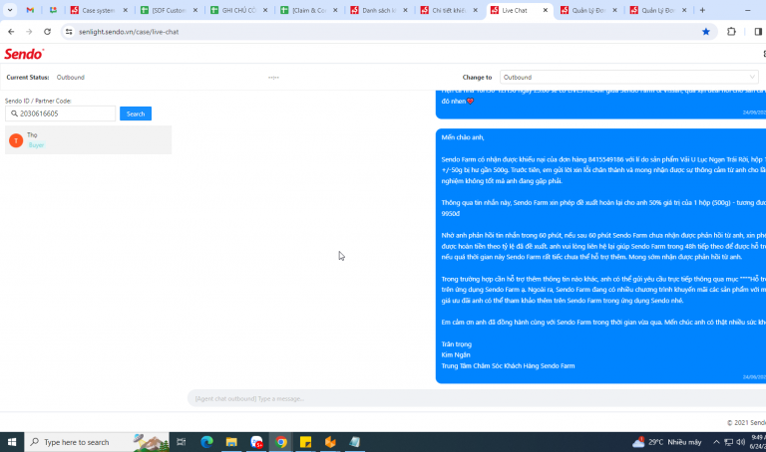The width and height of the screenshot is (766, 452).
Task: Close the Live Chat tab
Action: click(x=546, y=10)
